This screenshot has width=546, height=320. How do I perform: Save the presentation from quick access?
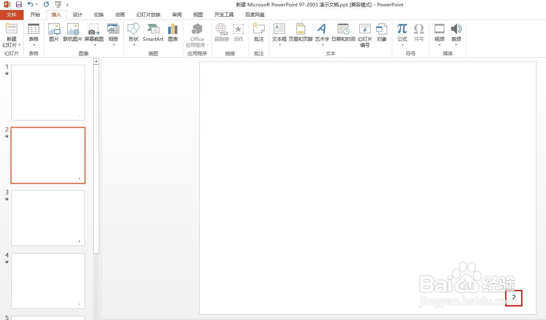[x=19, y=4]
